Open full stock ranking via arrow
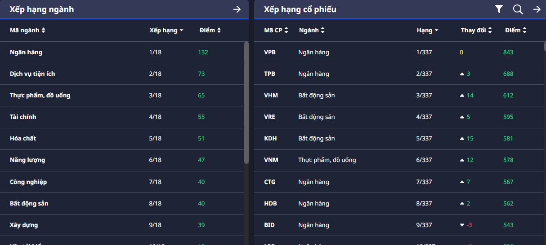Screen dimensions: 546x245 pos(537,9)
